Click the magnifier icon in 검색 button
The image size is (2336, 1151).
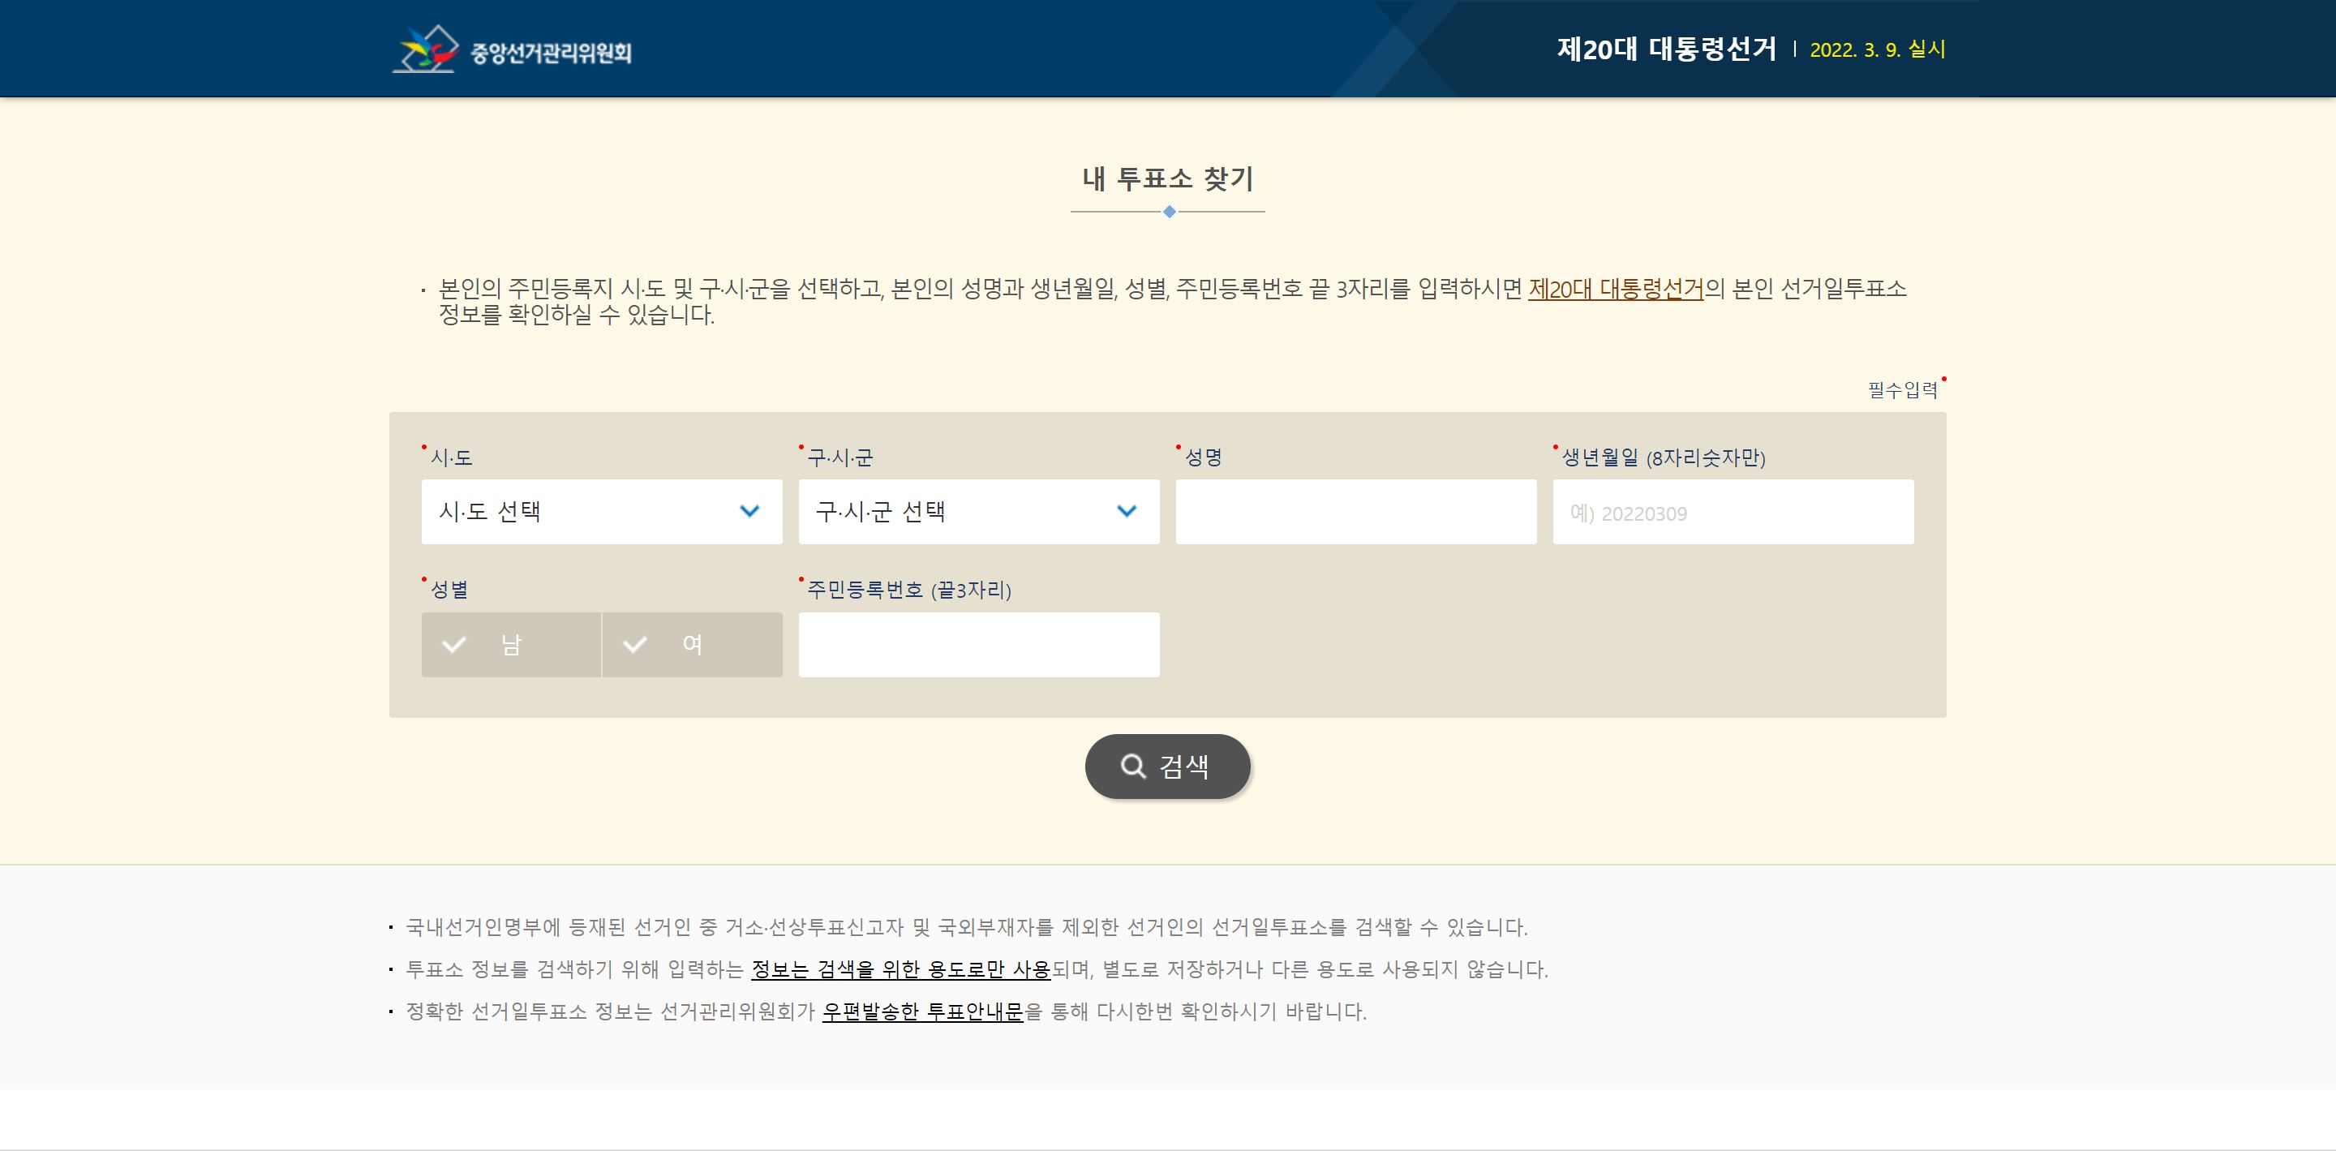tap(1132, 767)
